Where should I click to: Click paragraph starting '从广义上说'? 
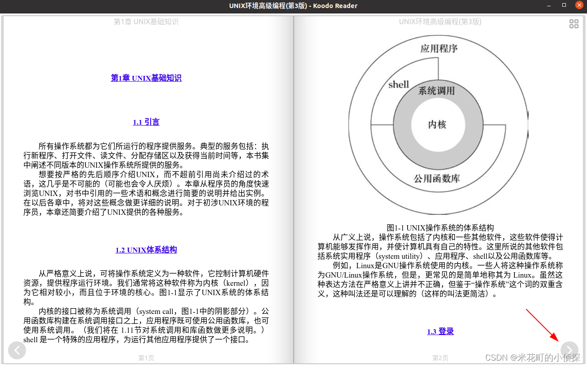coord(440,247)
